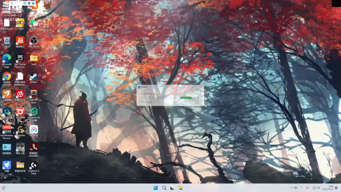The width and height of the screenshot is (341, 192).
Task: Launch Google Chrome from the desktop
Action: tap(7, 79)
